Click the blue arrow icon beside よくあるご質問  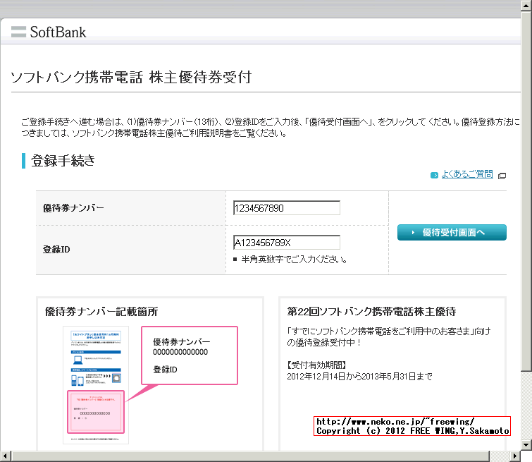(x=434, y=176)
